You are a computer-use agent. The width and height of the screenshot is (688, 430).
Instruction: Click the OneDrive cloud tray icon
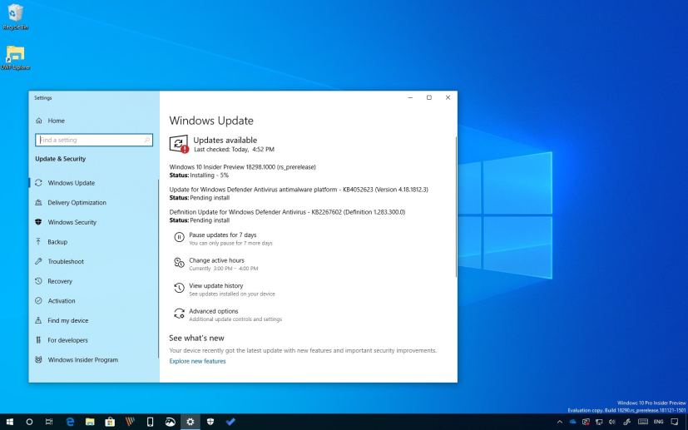click(x=572, y=423)
